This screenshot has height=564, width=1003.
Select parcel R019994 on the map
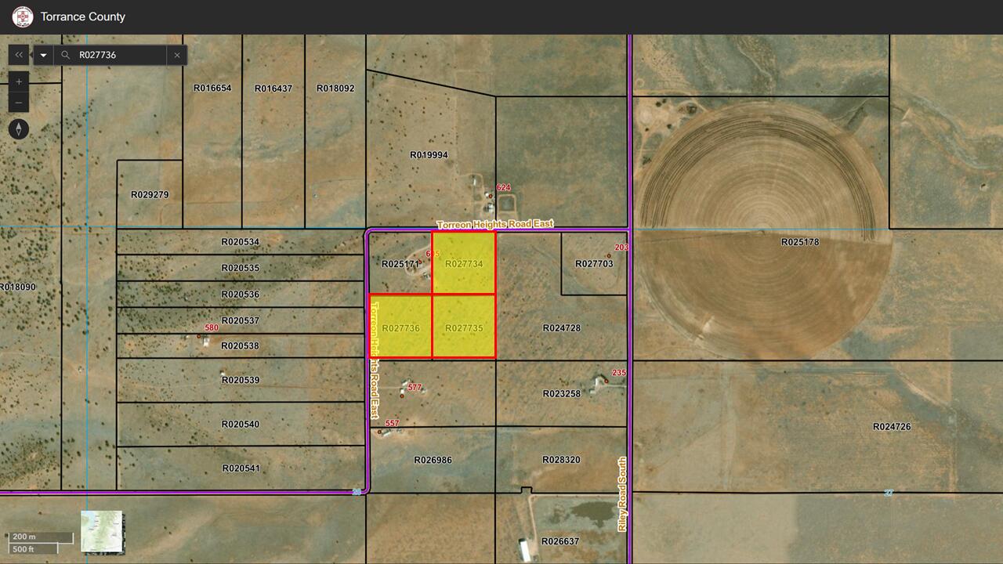pos(428,154)
